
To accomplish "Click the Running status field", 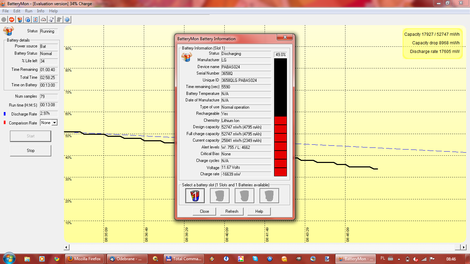I will [x=49, y=31].
